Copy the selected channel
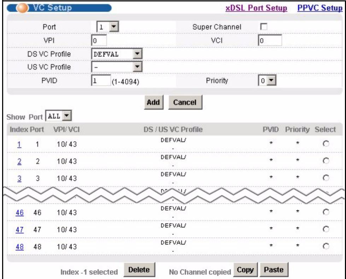This screenshot has width=346, height=279. pos(245,269)
